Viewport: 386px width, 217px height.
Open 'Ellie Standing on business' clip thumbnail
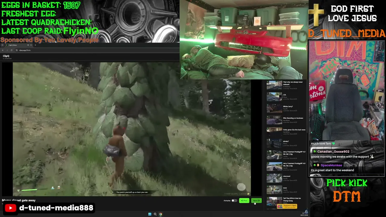[274, 120]
